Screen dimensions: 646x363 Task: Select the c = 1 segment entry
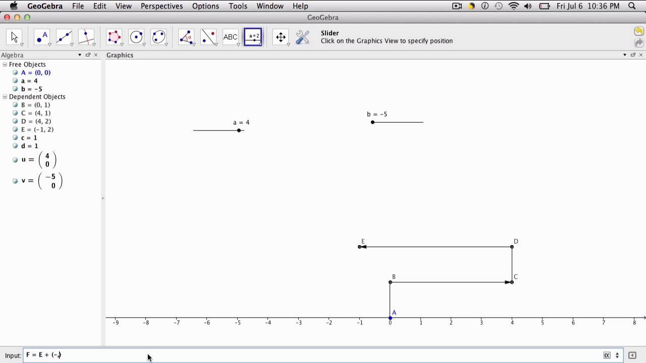tap(29, 138)
